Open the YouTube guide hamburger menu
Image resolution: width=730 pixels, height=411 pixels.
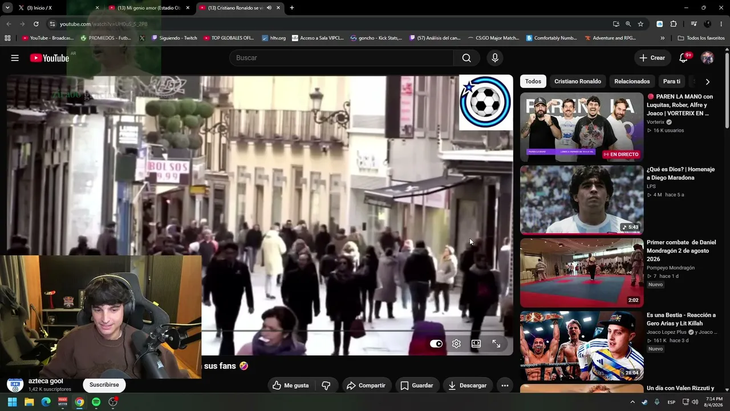coord(15,58)
